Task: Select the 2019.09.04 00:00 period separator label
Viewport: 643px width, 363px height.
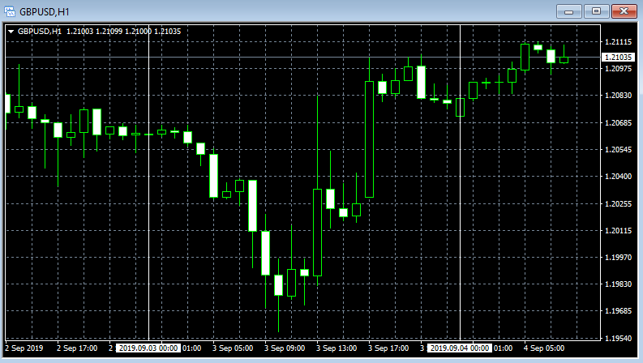Action: (x=459, y=348)
